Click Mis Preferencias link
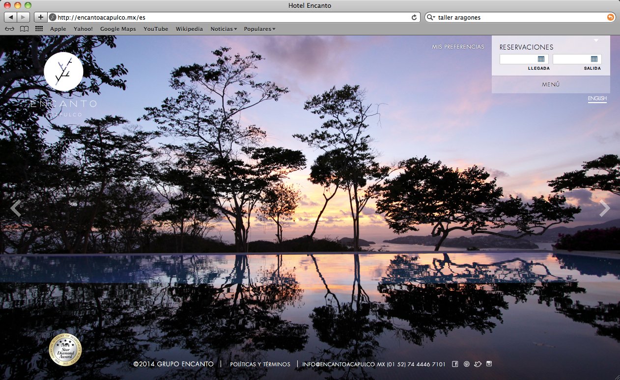Viewport: 620px width, 380px height. [x=458, y=47]
